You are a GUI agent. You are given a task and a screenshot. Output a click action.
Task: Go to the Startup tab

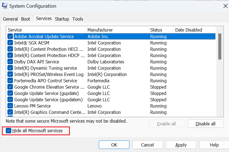coord(62,19)
